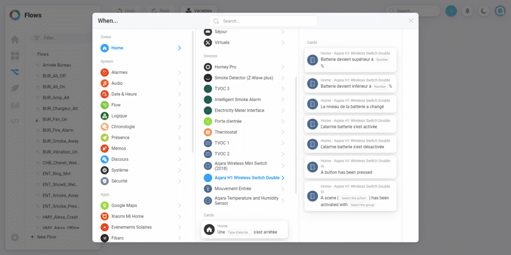Expand the TVOC 1 chevron

[282, 143]
